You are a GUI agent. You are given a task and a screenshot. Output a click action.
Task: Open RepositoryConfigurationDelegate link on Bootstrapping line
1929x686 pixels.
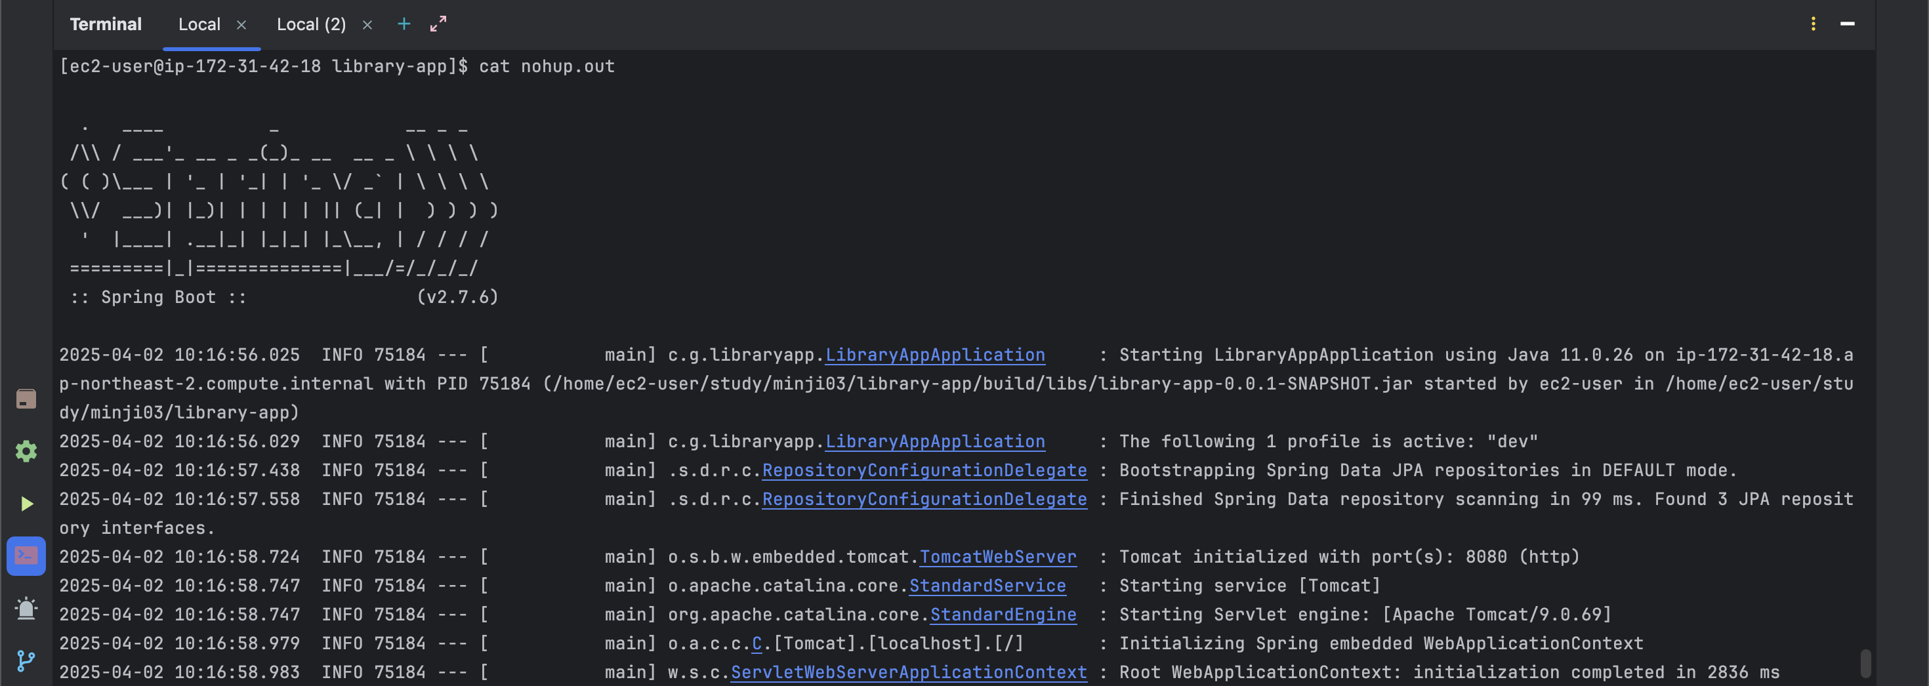coord(924,470)
